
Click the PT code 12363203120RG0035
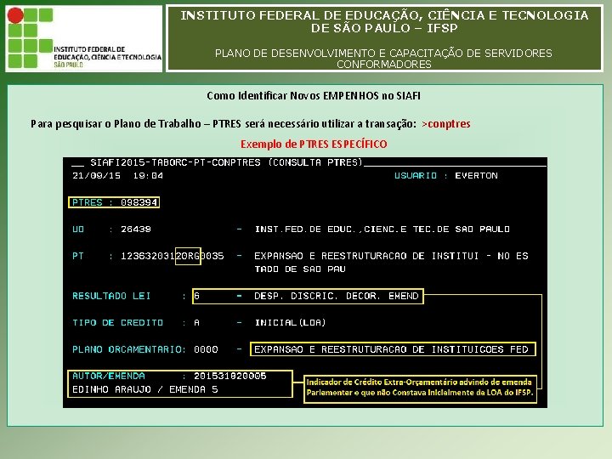click(172, 256)
